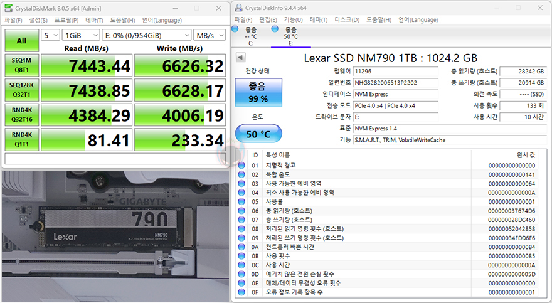Click blue status dot for attribute 01

(x=242, y=166)
